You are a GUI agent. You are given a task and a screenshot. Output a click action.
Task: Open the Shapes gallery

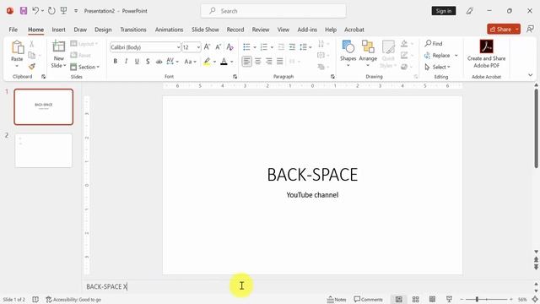348,53
